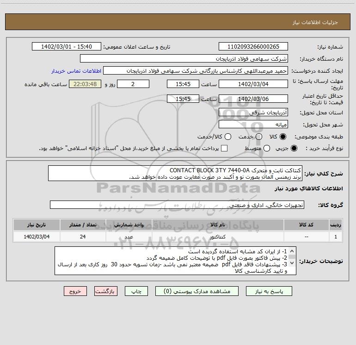Viewport: 356px width, 345px height.
Task: Click the بازگشت back button
Action: point(106,291)
